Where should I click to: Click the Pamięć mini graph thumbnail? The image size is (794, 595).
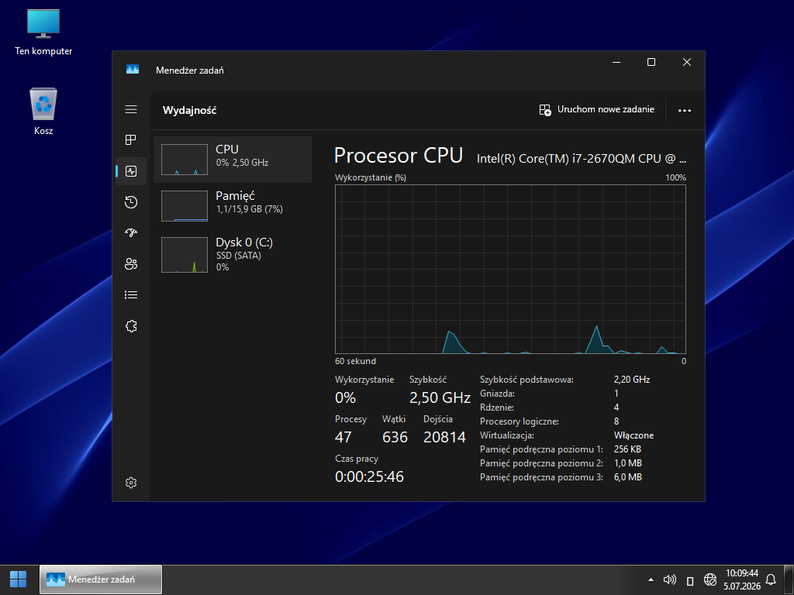[x=185, y=206]
